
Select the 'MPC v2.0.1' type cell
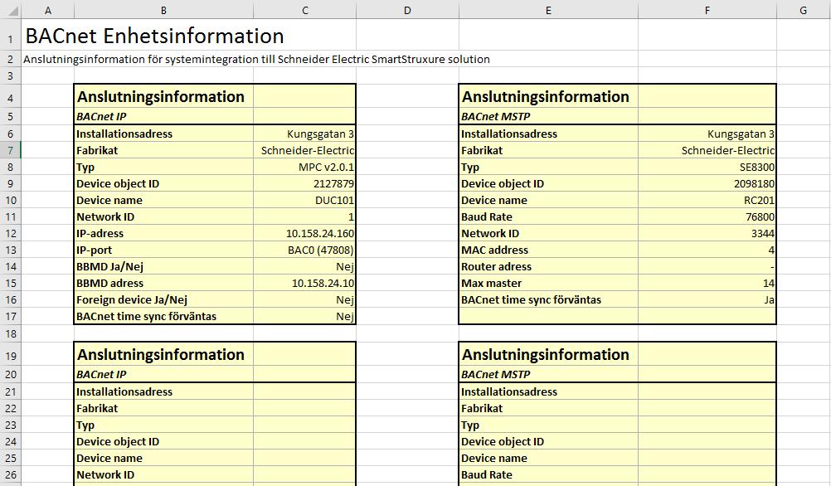pos(304,168)
